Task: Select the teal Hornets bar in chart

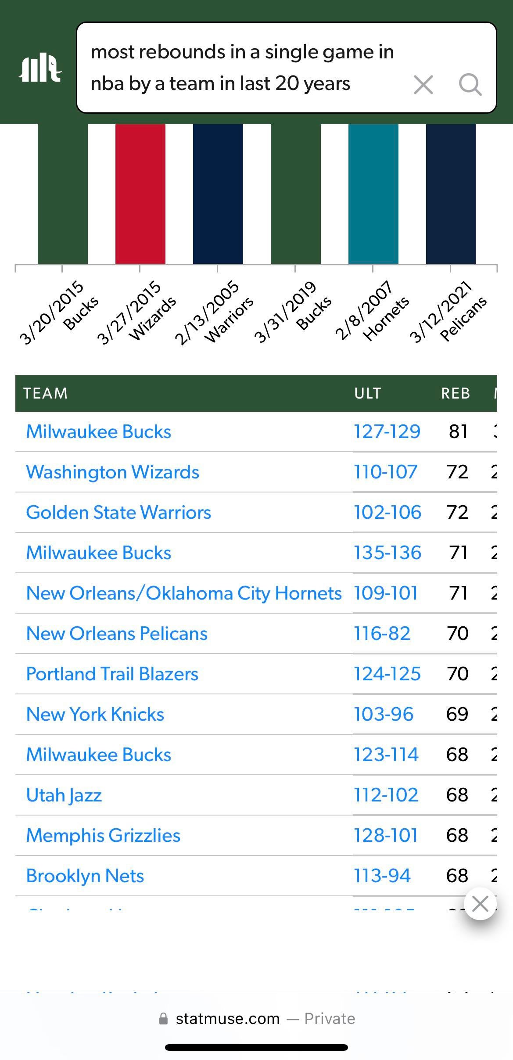Action: [373, 193]
